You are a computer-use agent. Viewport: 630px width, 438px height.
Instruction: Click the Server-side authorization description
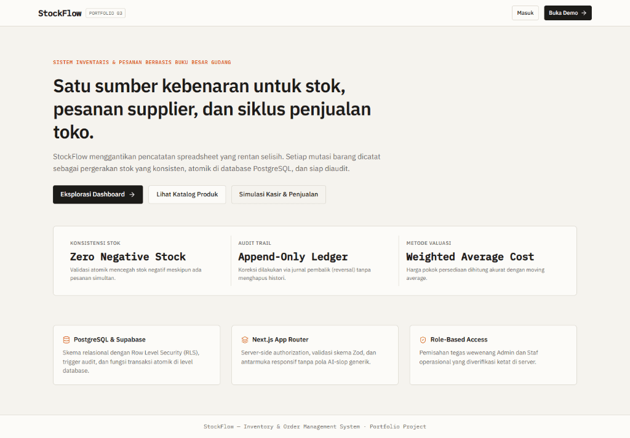[309, 357]
